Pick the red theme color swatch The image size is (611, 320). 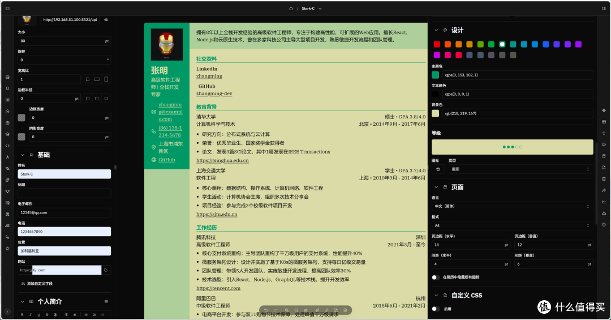tap(437, 45)
